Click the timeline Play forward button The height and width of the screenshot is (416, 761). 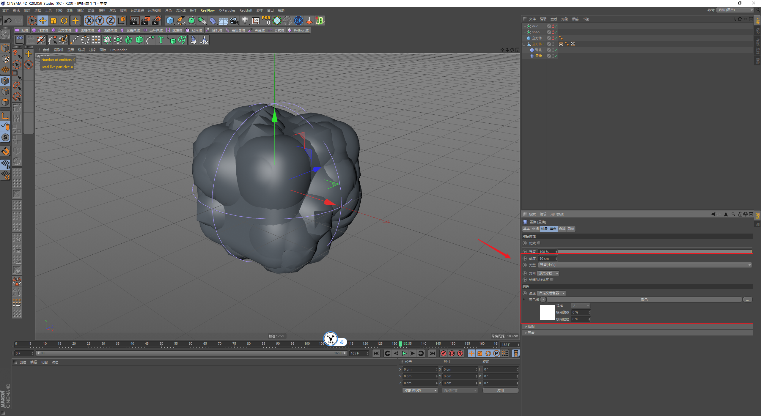click(404, 353)
